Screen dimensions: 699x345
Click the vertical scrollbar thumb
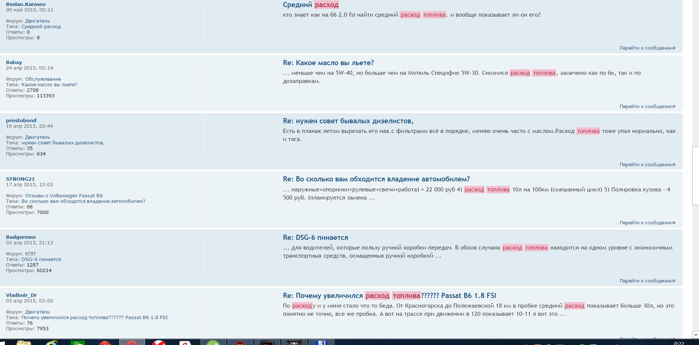coord(695,176)
